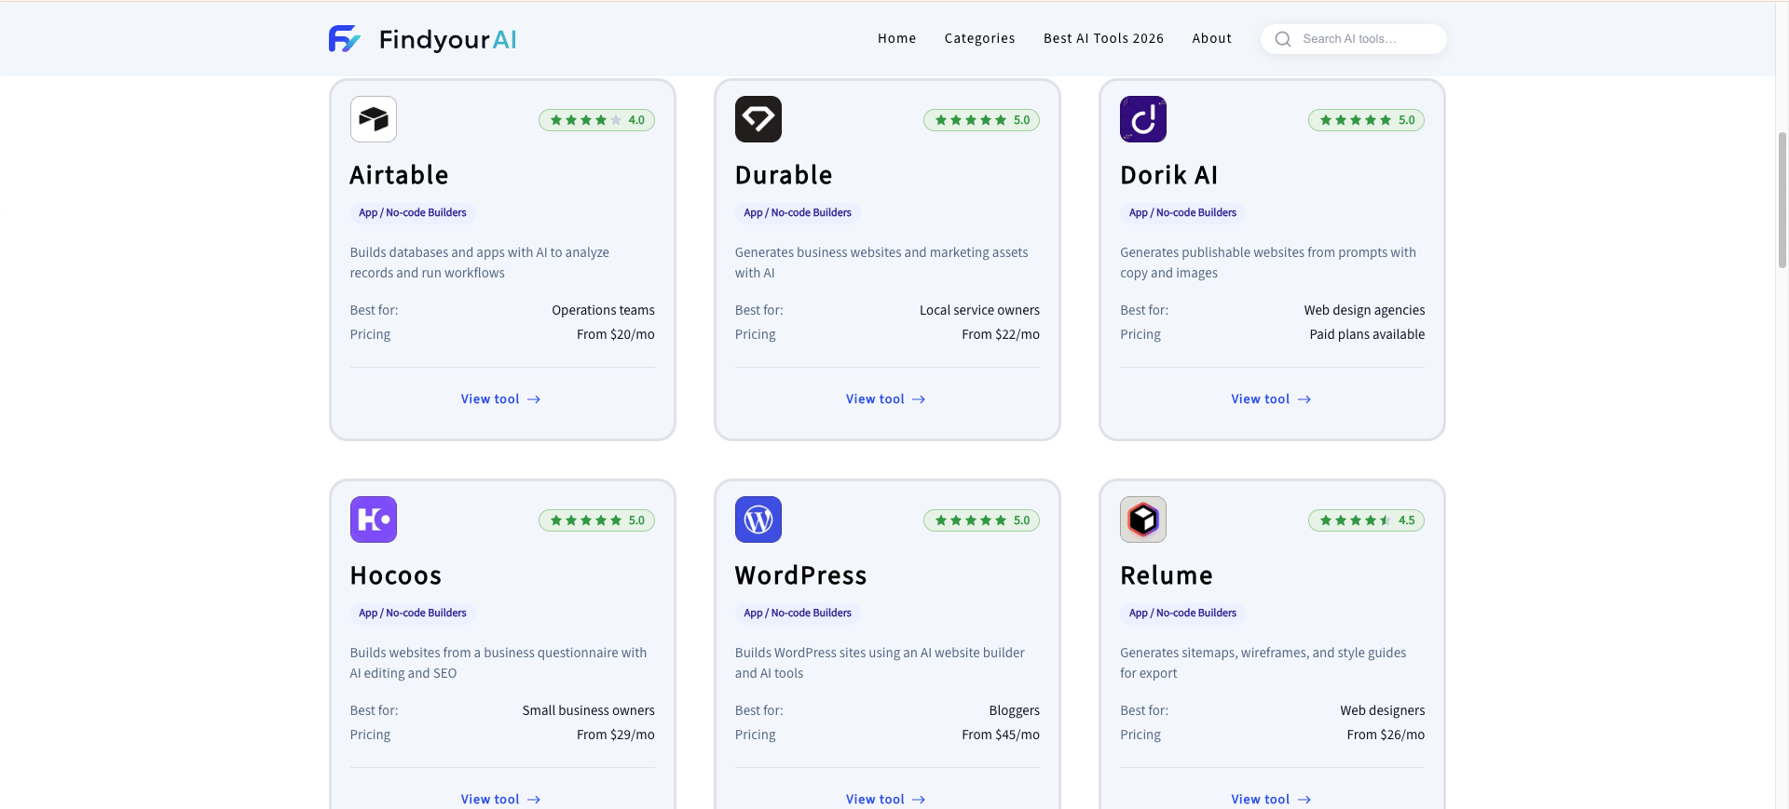Open the Categories menu item
Viewport: 1789px width, 809px height.
point(979,38)
